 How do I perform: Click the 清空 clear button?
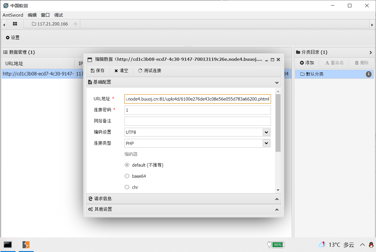tap(121, 70)
